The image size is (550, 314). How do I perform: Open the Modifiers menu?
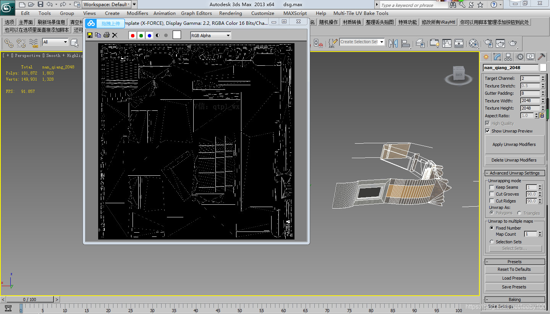coord(137,13)
